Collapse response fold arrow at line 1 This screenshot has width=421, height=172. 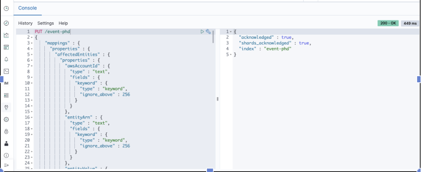pyautogui.click(x=231, y=32)
